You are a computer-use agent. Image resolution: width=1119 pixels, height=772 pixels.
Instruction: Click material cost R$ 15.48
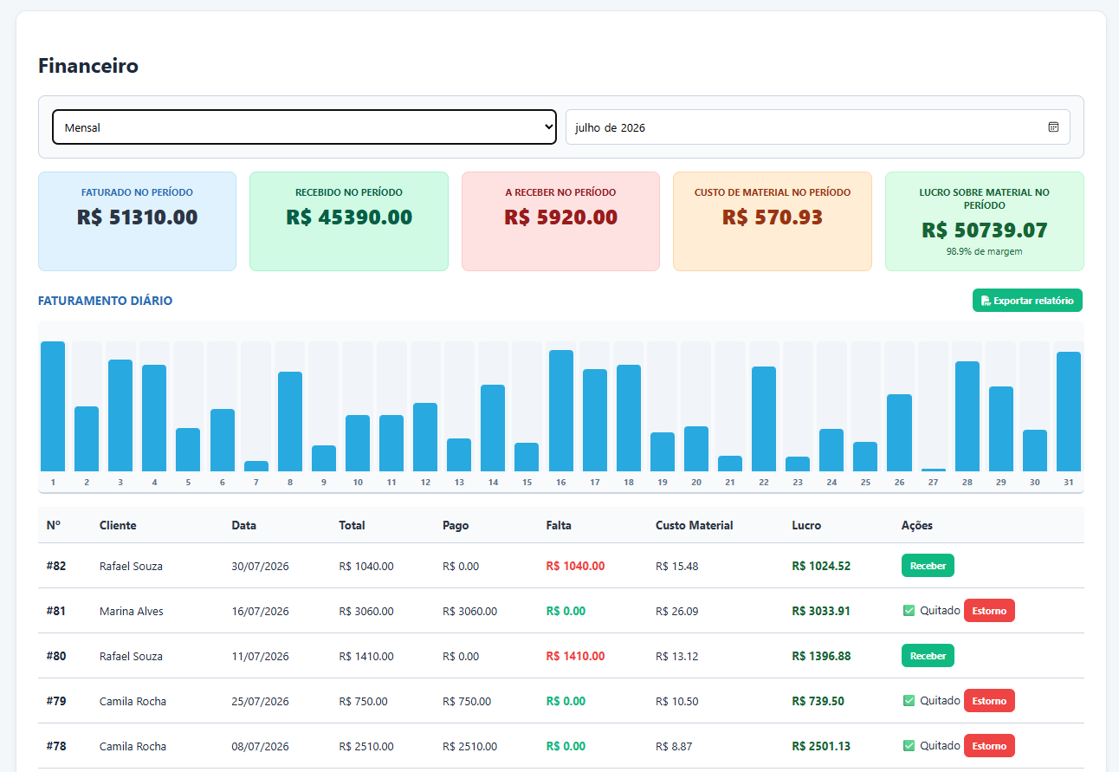click(676, 566)
